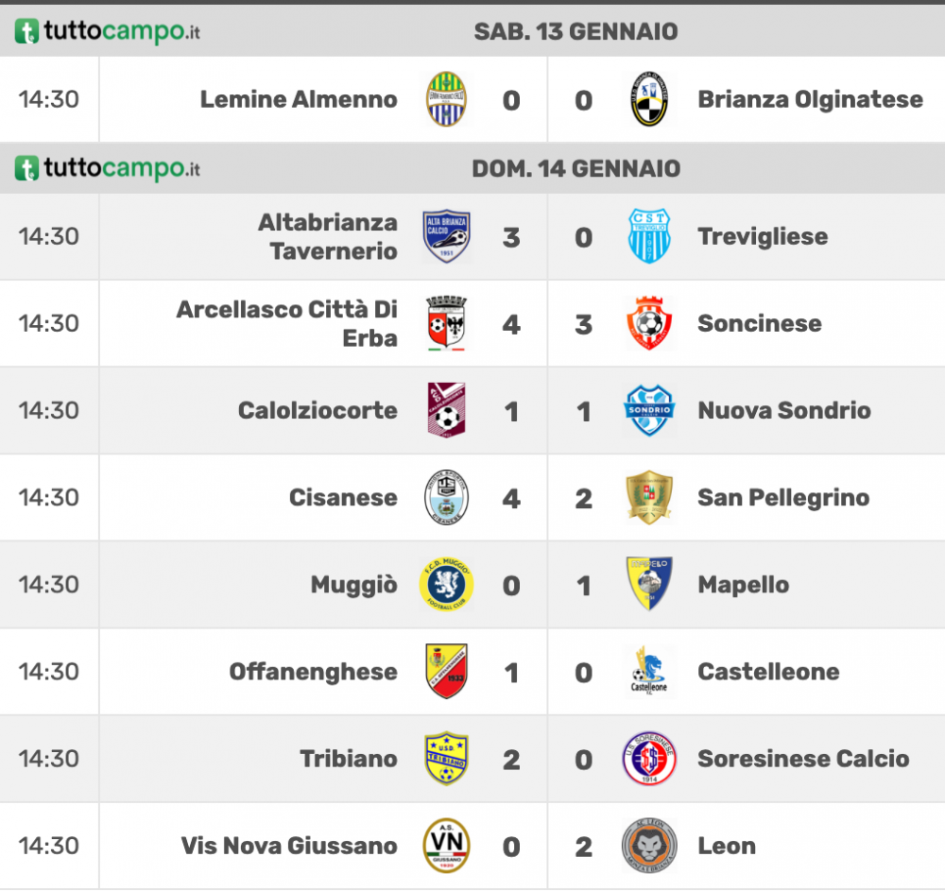Open the Soresinese Calcio circular crest
The image size is (945, 891).
(649, 759)
